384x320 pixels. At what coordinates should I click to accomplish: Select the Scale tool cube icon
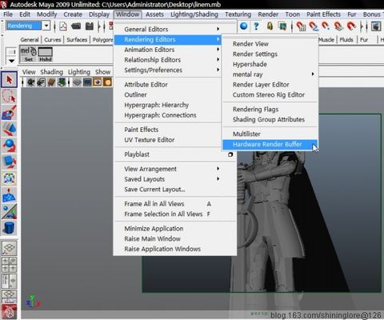pos(10,162)
